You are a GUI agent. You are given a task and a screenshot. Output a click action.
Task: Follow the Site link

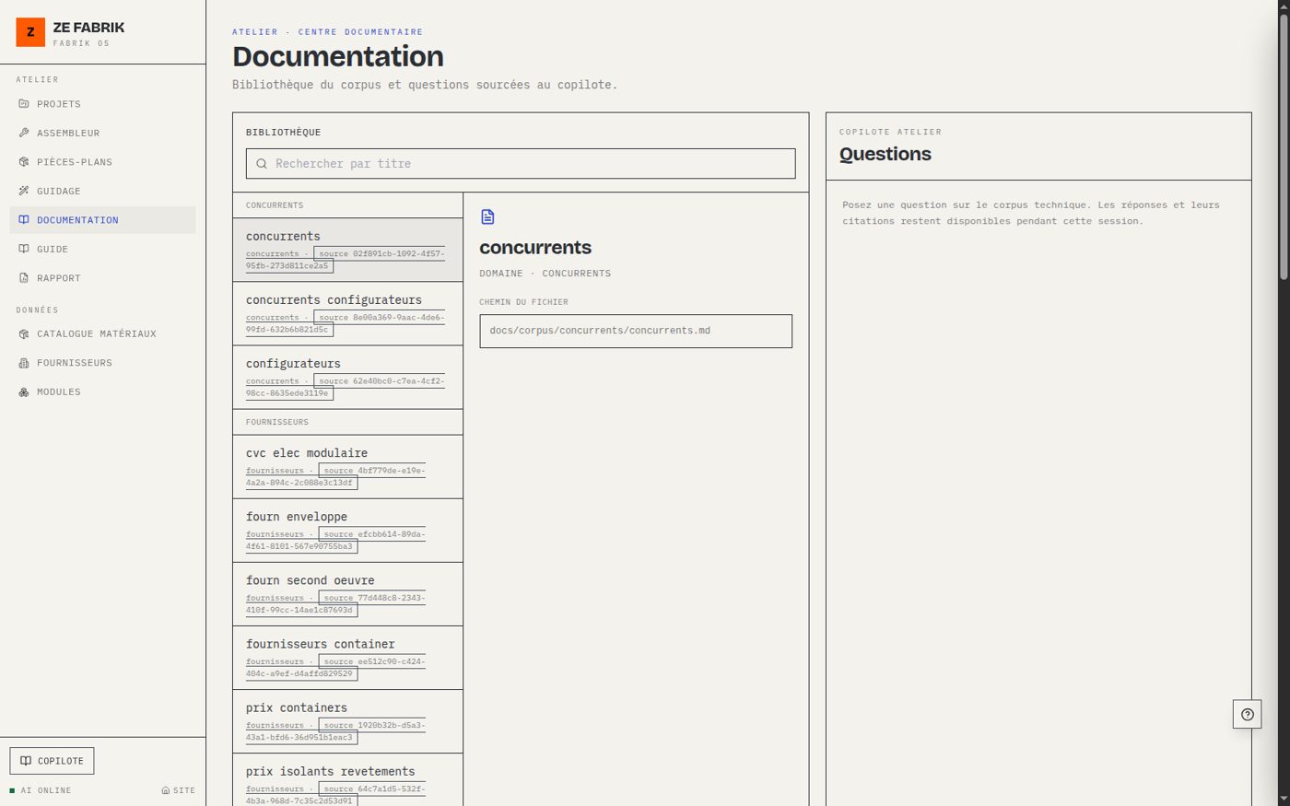point(179,790)
